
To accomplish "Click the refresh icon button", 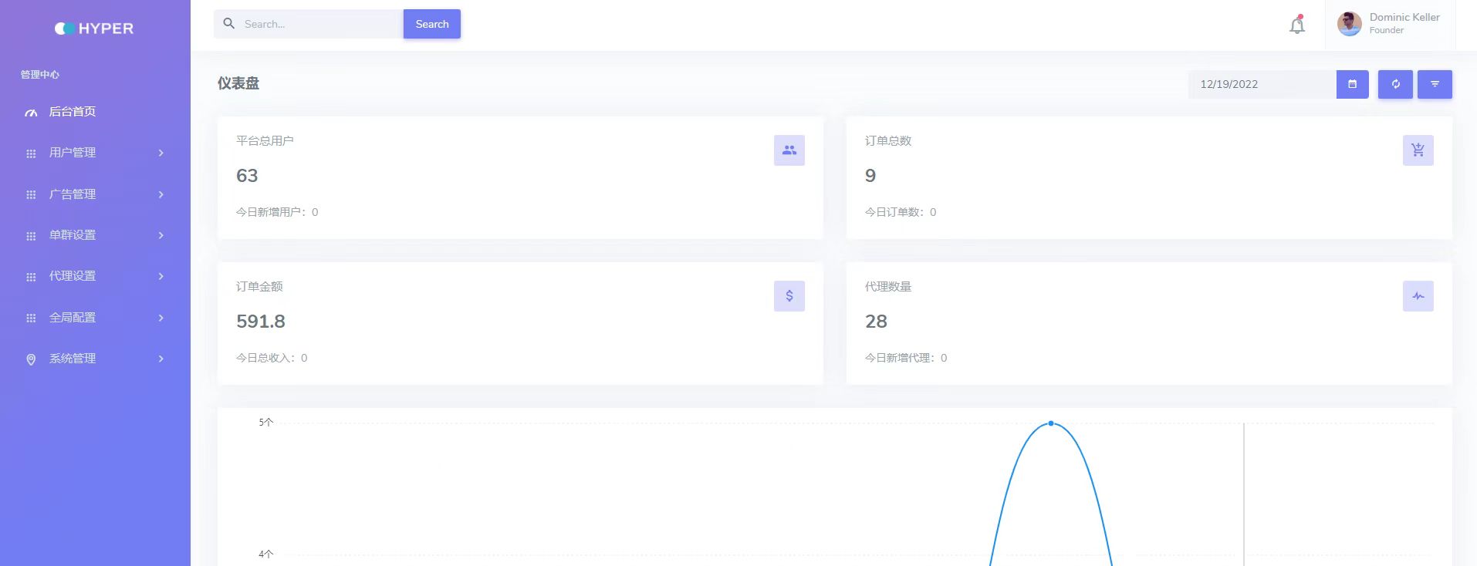I will tap(1395, 84).
